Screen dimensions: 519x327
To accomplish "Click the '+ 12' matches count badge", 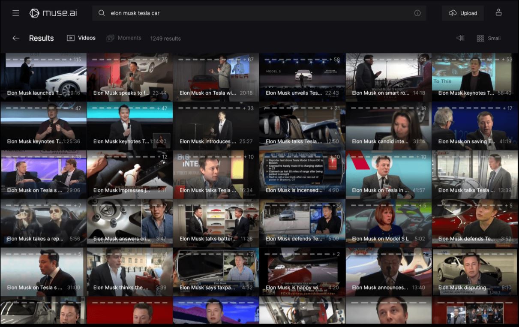I will coord(162,157).
